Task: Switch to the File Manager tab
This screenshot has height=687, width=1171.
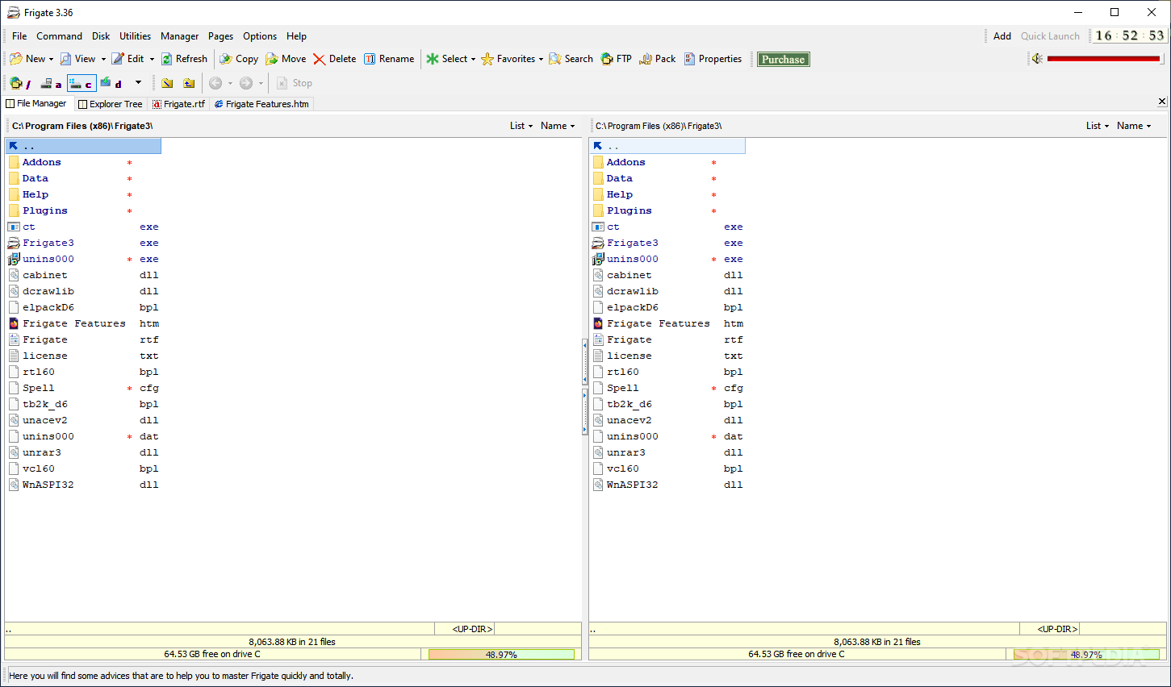Action: click(x=36, y=103)
